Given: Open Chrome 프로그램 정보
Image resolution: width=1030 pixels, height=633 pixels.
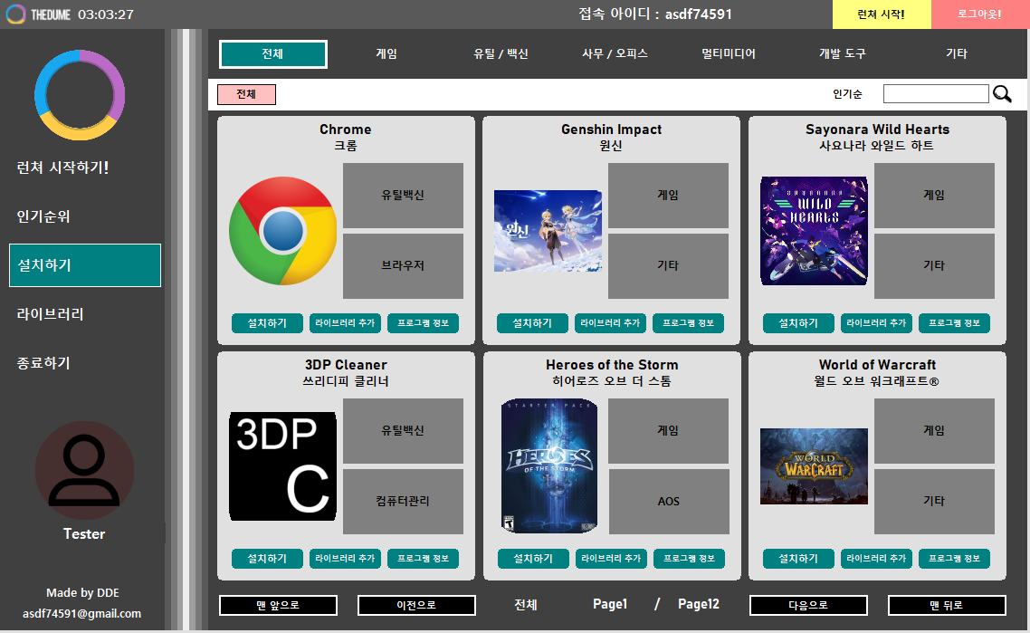Looking at the screenshot, I should click(423, 323).
